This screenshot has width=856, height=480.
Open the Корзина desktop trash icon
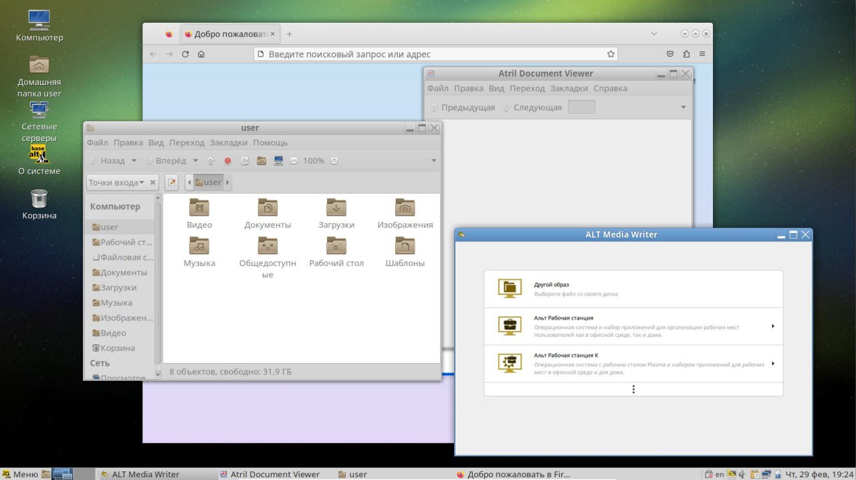39,204
